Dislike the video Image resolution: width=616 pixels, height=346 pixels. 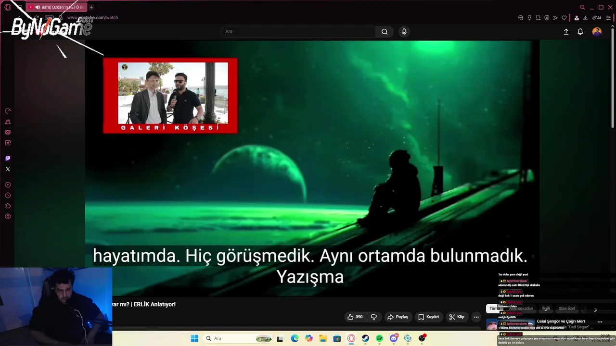(374, 317)
